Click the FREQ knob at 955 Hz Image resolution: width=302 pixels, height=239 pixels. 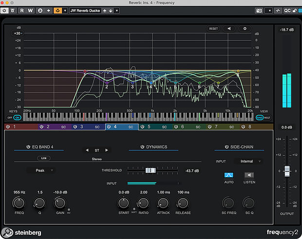(19, 203)
